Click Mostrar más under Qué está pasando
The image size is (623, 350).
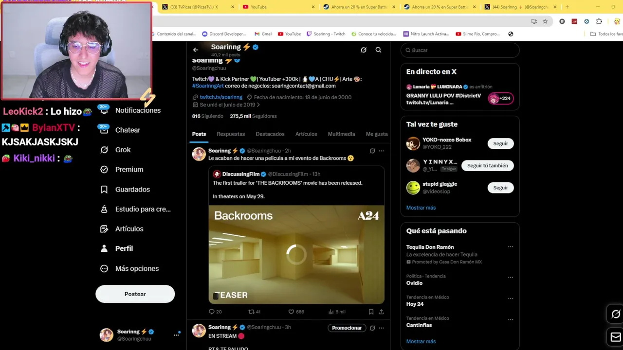pos(421,341)
